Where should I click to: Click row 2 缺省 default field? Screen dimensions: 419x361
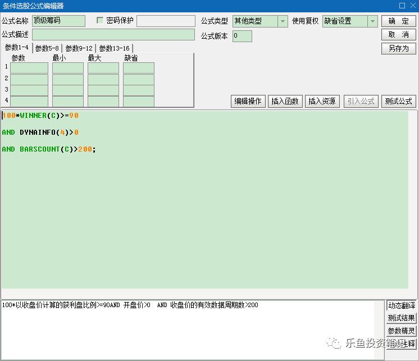tap(139, 79)
